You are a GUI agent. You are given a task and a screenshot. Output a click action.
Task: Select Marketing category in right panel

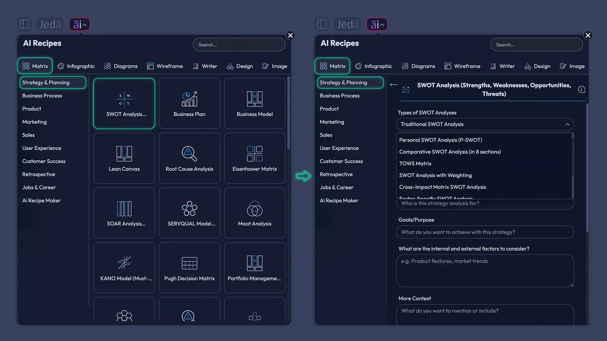pos(332,122)
